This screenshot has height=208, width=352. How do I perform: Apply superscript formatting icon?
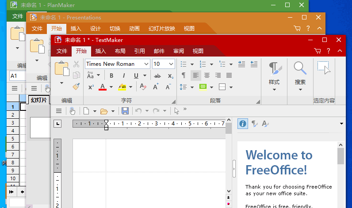point(91,87)
